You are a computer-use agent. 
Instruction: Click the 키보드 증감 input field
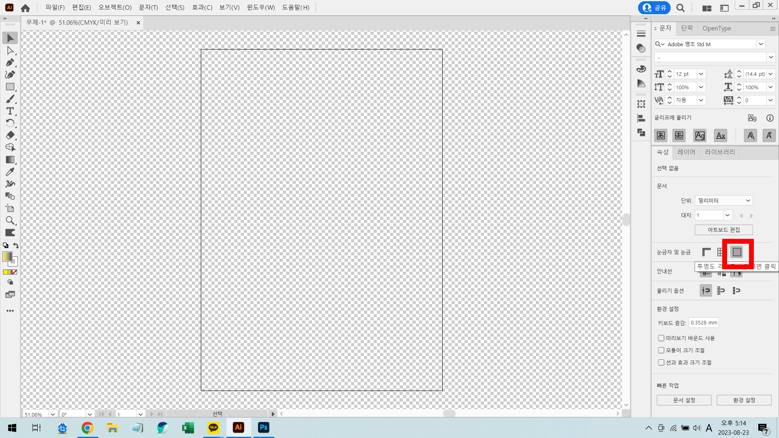(704, 323)
